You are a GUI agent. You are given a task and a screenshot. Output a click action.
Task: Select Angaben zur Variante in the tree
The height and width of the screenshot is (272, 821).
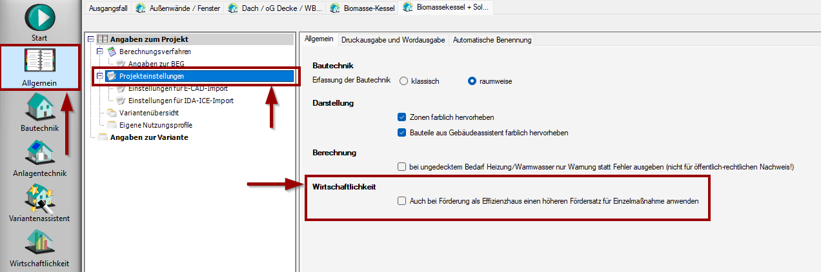click(149, 137)
